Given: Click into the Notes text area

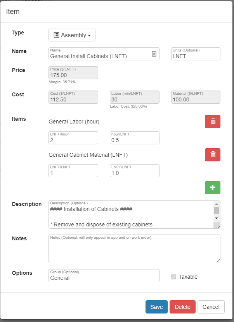Looking at the screenshot, I should point(134,248).
